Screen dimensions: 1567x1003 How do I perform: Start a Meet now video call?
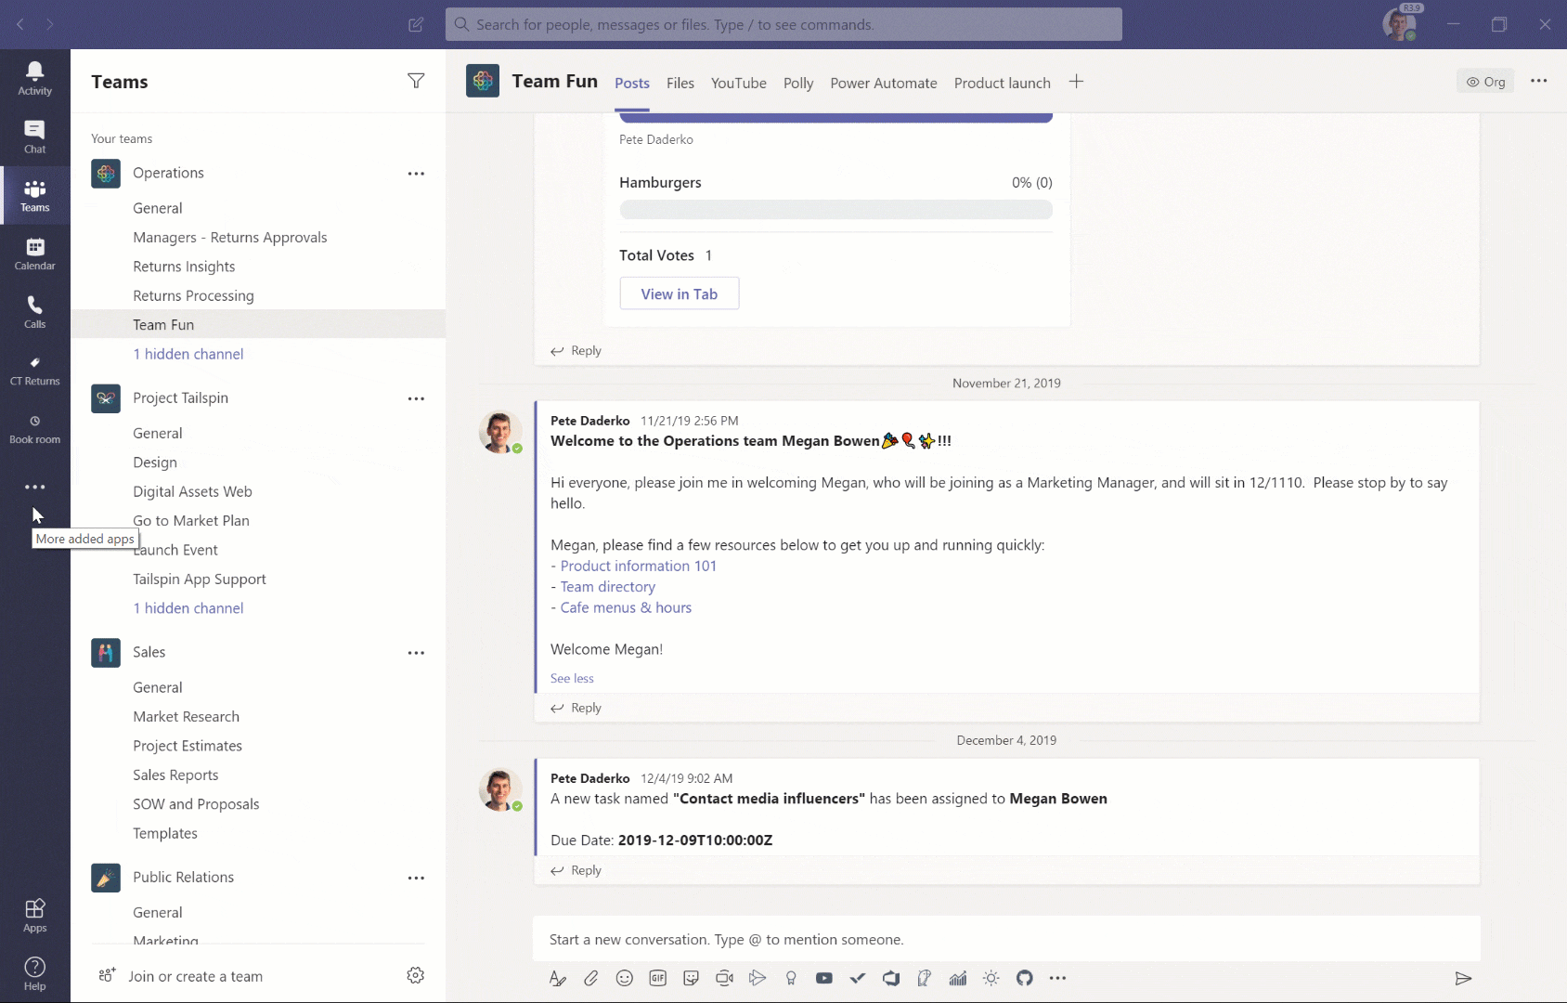pos(724,978)
